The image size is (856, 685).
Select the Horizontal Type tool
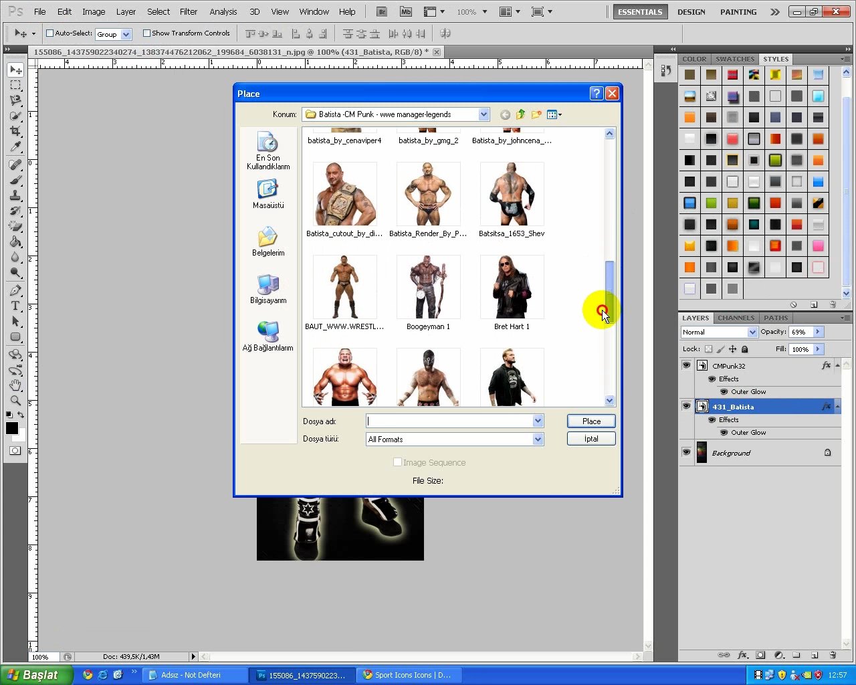click(x=15, y=306)
